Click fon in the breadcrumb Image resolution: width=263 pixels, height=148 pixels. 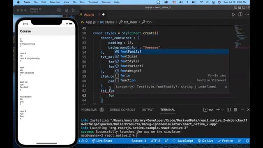click(x=149, y=22)
